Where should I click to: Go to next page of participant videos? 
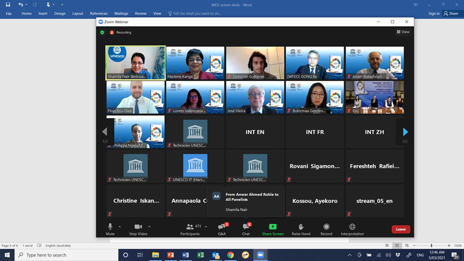pos(405,132)
